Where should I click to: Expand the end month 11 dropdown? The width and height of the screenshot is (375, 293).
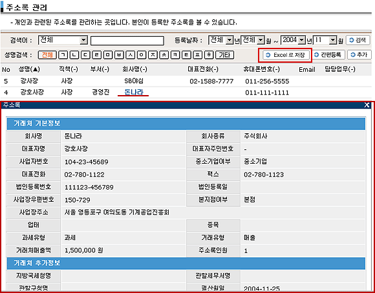click(x=333, y=40)
